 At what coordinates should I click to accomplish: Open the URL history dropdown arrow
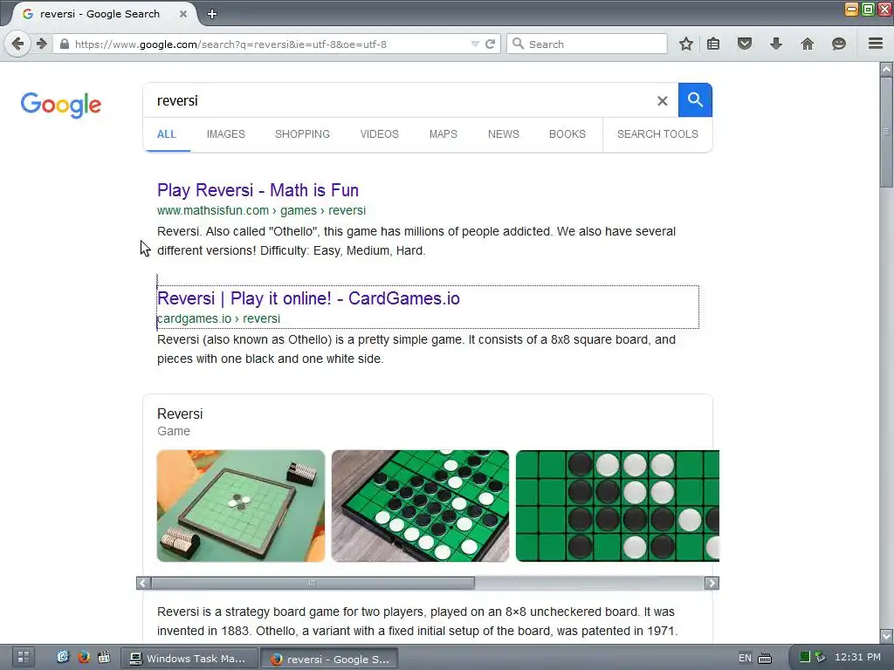(x=474, y=44)
